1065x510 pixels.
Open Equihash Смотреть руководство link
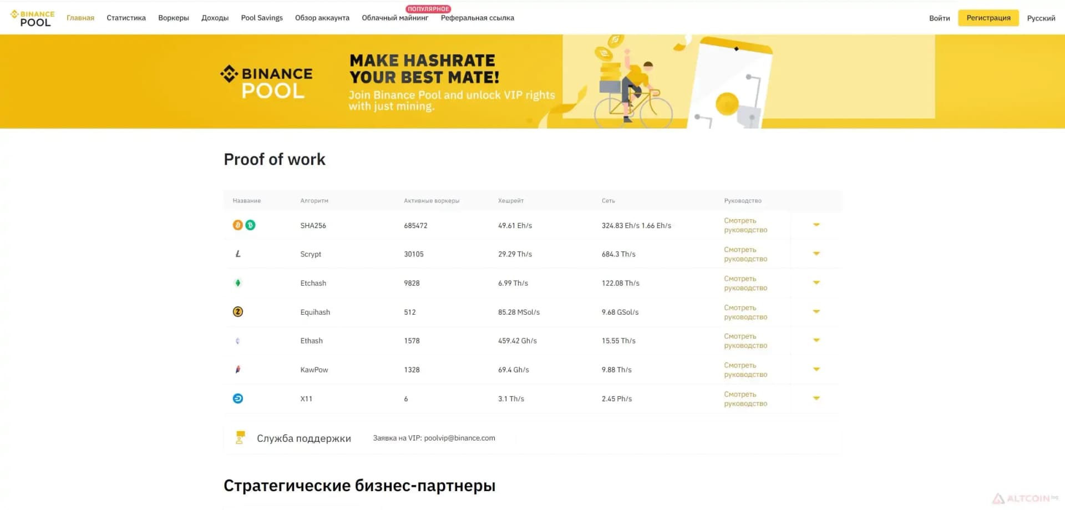(x=745, y=312)
